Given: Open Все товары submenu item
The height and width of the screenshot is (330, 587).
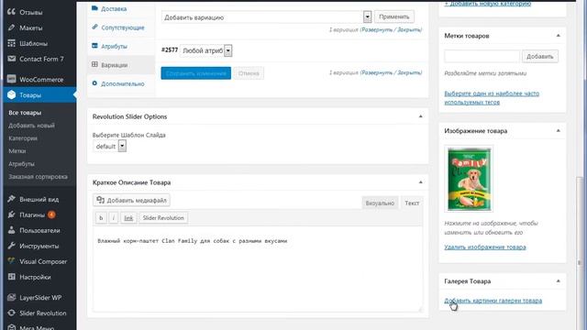Looking at the screenshot, I should pyautogui.click(x=25, y=113).
